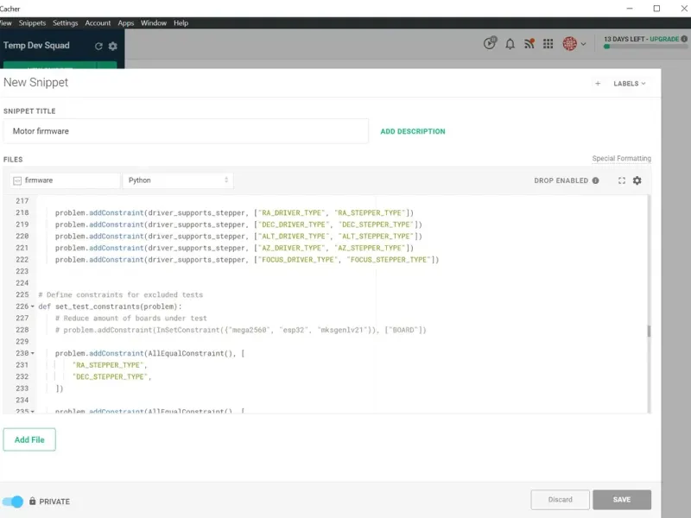This screenshot has height=518, width=691.
Task: Toggle fullscreen editor icon
Action: pyautogui.click(x=621, y=180)
